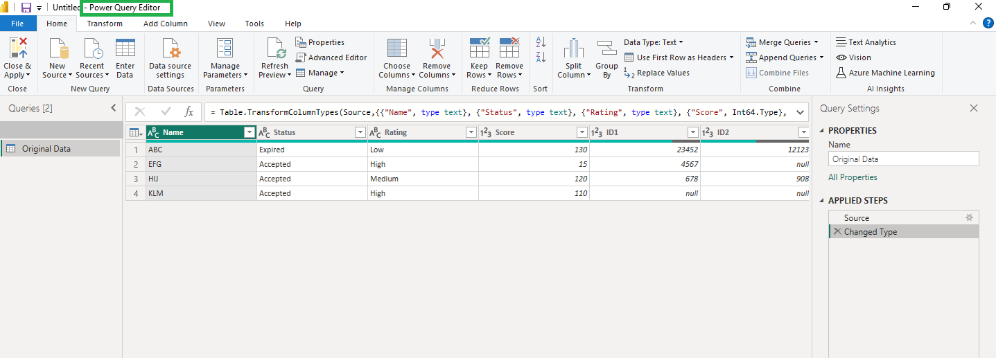Collapse the ribbon with the chevron
996x358 pixels.
click(x=972, y=24)
